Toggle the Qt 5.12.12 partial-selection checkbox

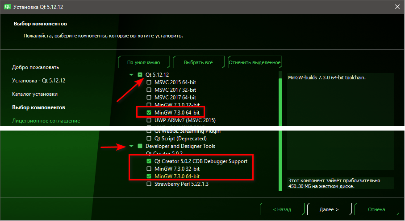tap(140, 75)
